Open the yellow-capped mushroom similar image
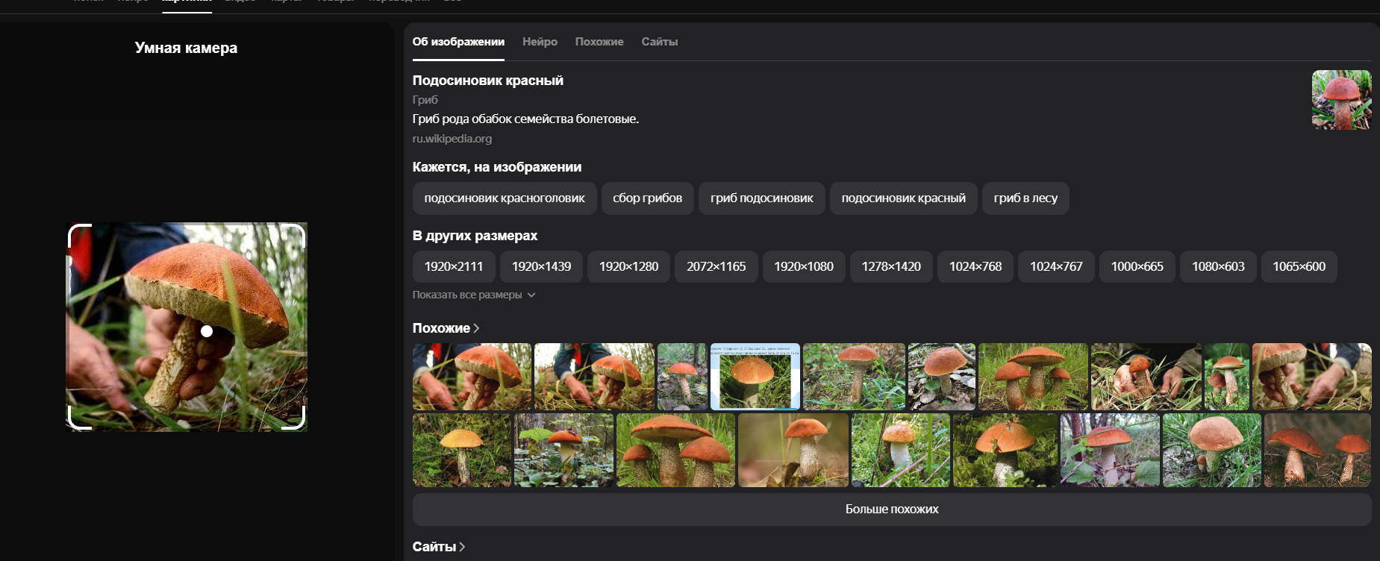Viewport: 1380px width, 561px height. tap(462, 451)
